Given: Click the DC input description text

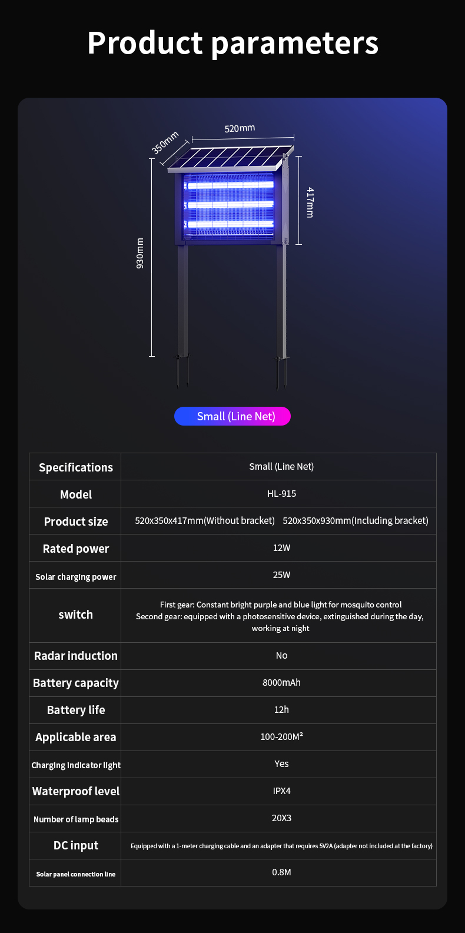Looking at the screenshot, I should 281,846.
